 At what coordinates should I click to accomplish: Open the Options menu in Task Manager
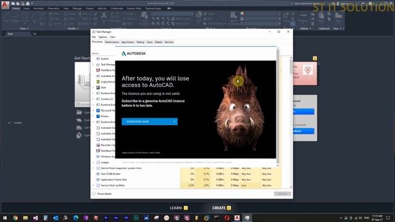point(103,37)
